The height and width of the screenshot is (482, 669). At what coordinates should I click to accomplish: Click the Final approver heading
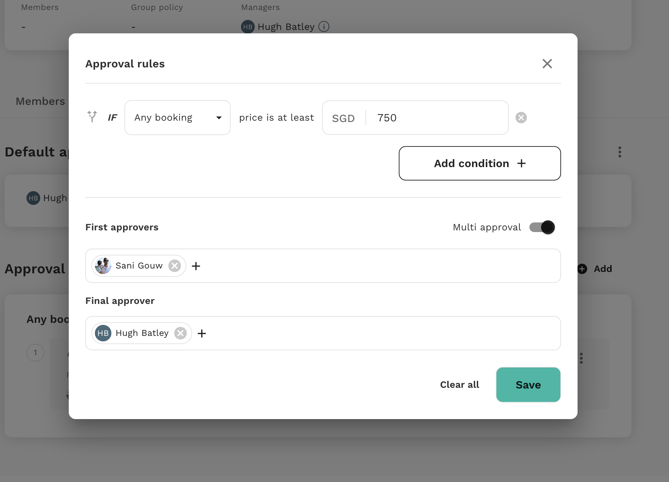pyautogui.click(x=120, y=301)
